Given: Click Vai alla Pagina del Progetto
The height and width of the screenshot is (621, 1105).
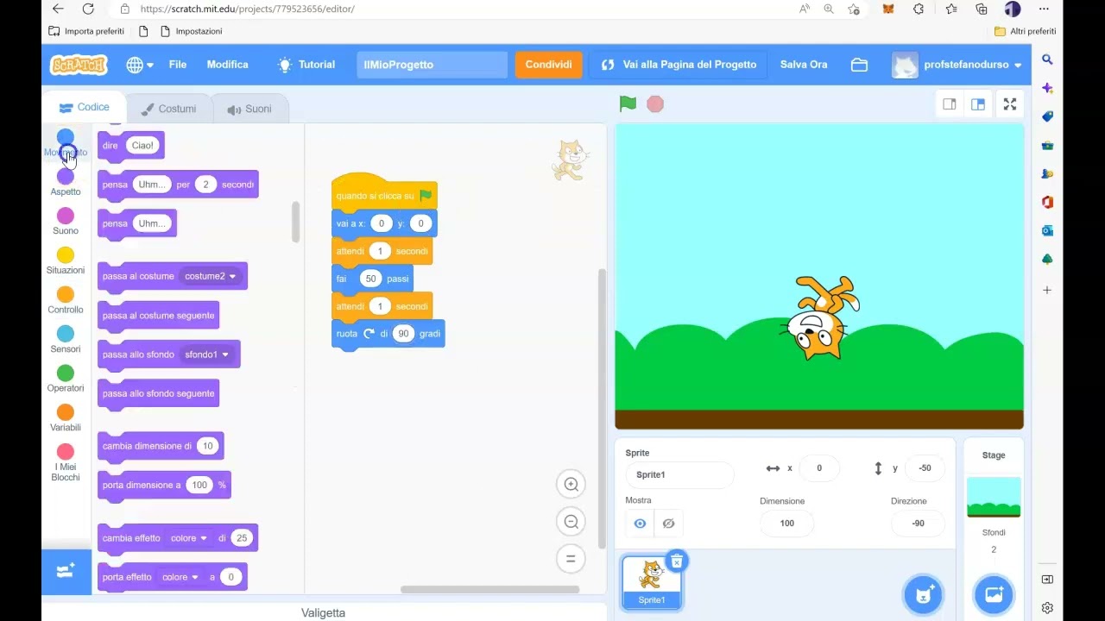Looking at the screenshot, I should coord(679,65).
